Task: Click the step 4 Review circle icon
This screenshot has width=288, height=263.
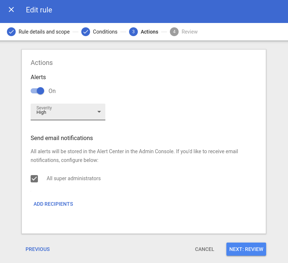Action: click(174, 32)
